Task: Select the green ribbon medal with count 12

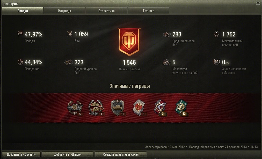Action: click(182, 108)
